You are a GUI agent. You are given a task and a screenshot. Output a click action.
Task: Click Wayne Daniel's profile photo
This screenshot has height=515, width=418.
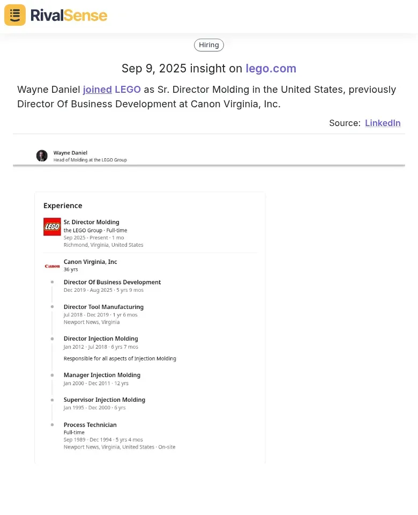42,156
